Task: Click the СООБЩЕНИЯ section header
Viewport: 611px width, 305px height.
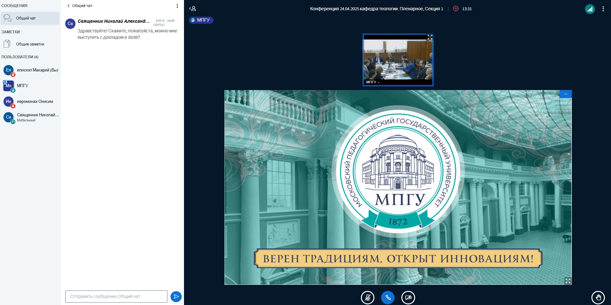Action: 14,6
